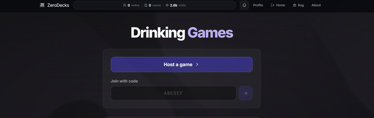Click the 0 rooms stat text
Viewport: 374px width, 118px height.
(155, 5)
